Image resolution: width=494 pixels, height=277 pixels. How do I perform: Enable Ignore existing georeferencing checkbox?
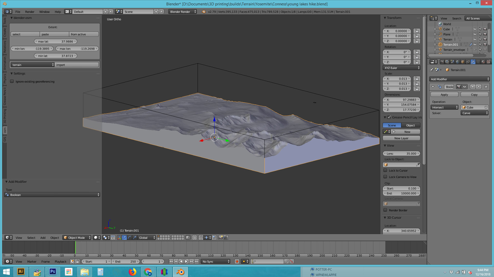[x=12, y=82]
